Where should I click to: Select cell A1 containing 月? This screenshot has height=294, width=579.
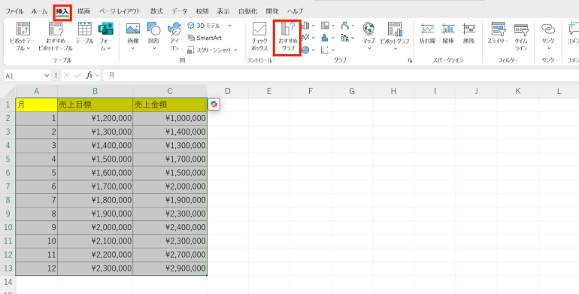pos(37,105)
